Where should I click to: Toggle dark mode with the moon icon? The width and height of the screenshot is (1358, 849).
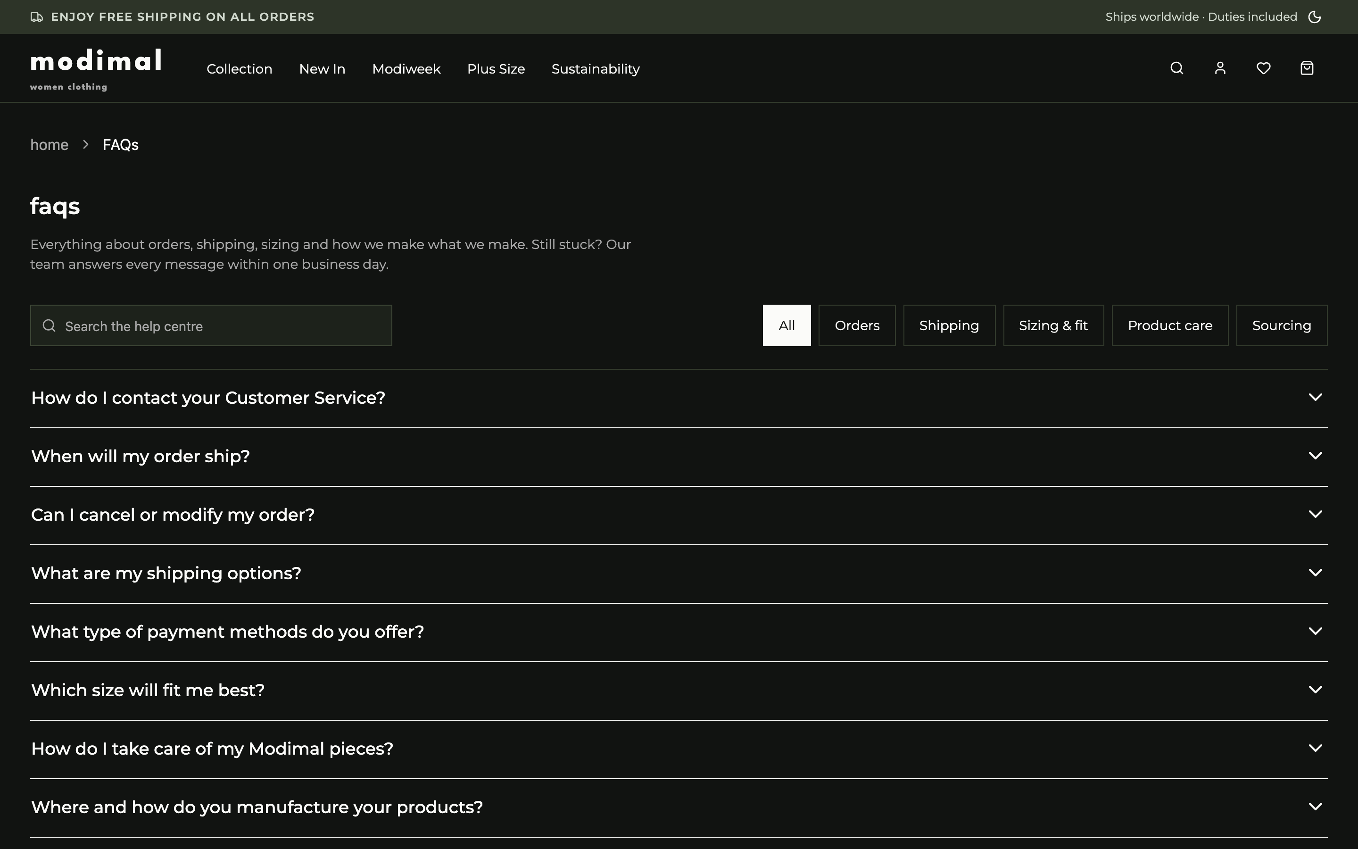point(1315,17)
